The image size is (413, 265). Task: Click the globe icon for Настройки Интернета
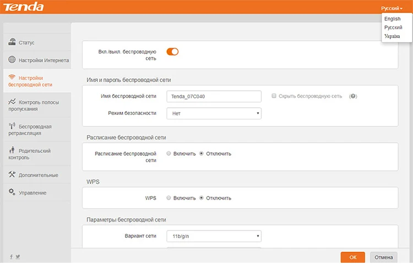12,59
